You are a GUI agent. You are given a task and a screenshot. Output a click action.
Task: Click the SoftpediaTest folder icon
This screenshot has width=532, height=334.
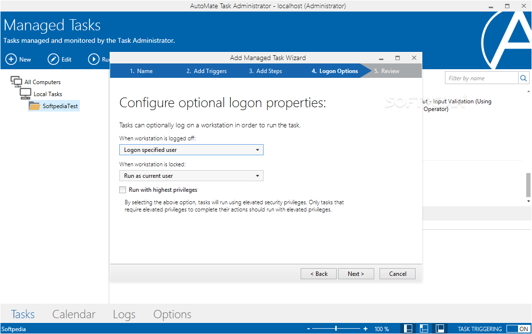34,106
